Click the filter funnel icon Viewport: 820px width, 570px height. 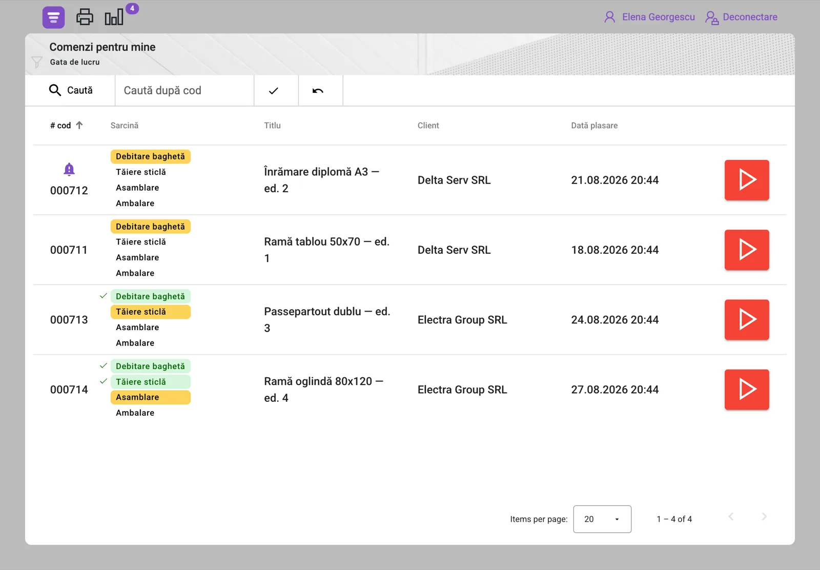(x=37, y=62)
